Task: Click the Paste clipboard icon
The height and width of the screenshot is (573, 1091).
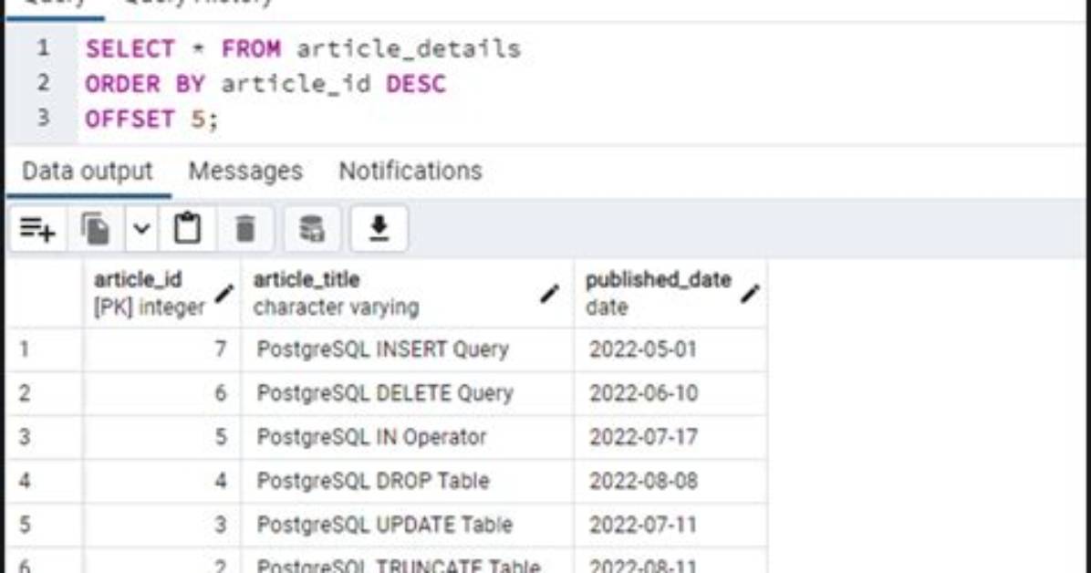Action: pos(187,228)
